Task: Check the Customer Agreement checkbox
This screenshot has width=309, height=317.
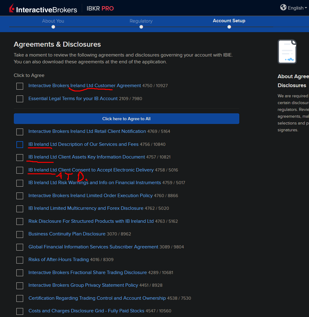Action: [x=20, y=86]
